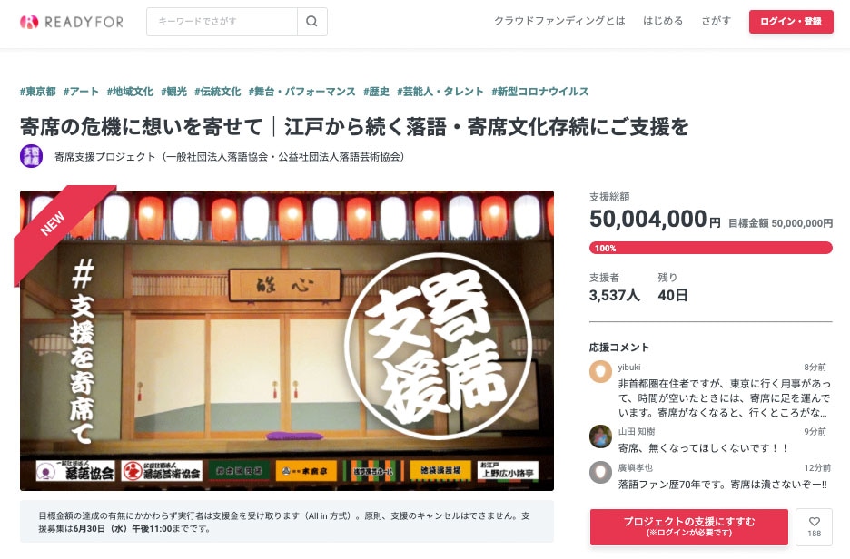Open クラウドファンディングとは menu item

559,21
